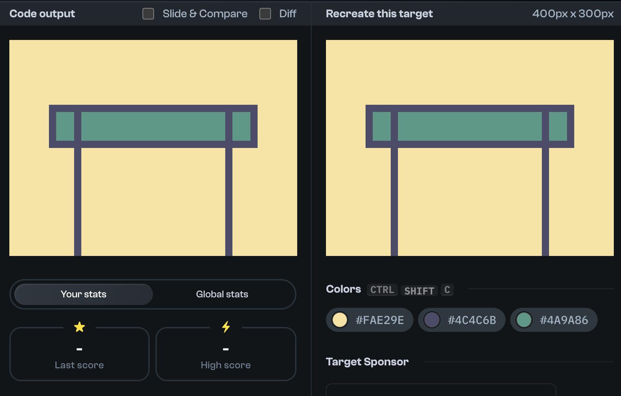The width and height of the screenshot is (621, 396).
Task: Click the High score card
Action: (226, 354)
